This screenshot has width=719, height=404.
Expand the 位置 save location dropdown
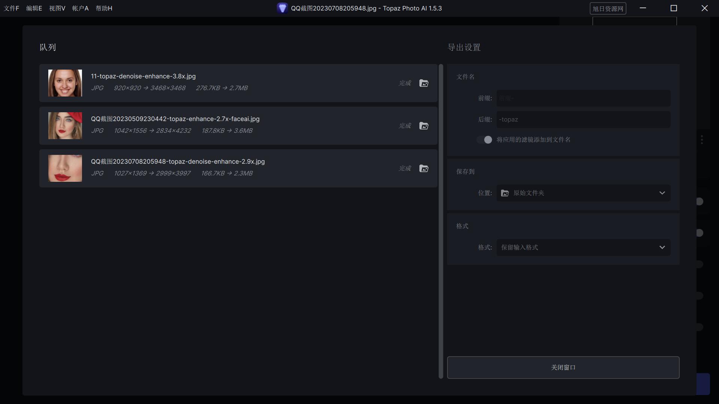coord(583,193)
